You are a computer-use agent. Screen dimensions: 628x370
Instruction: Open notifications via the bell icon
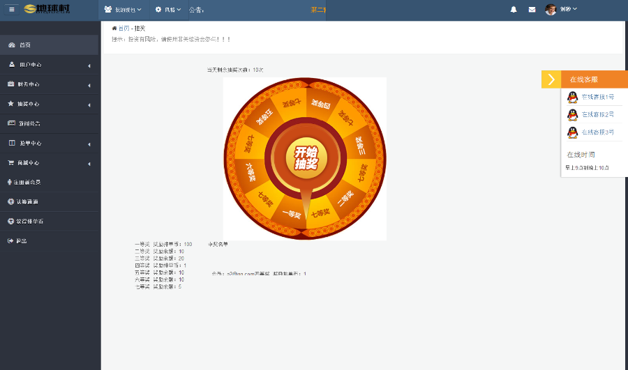coord(514,10)
